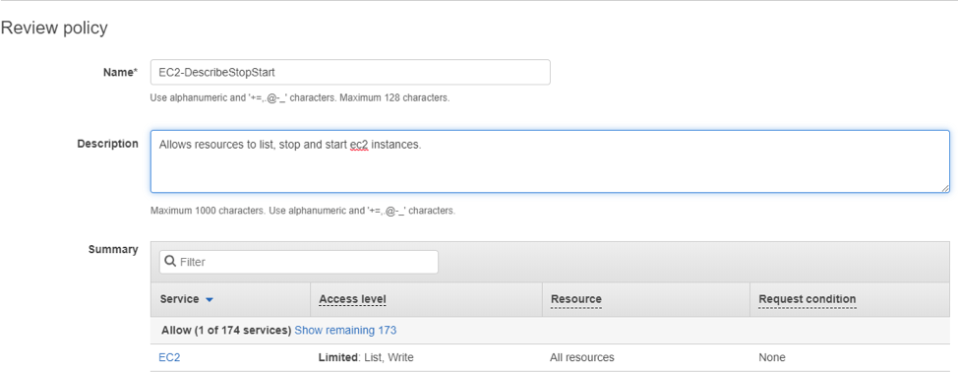Click the All resources cell
The width and height of the screenshot is (958, 373).
582,357
